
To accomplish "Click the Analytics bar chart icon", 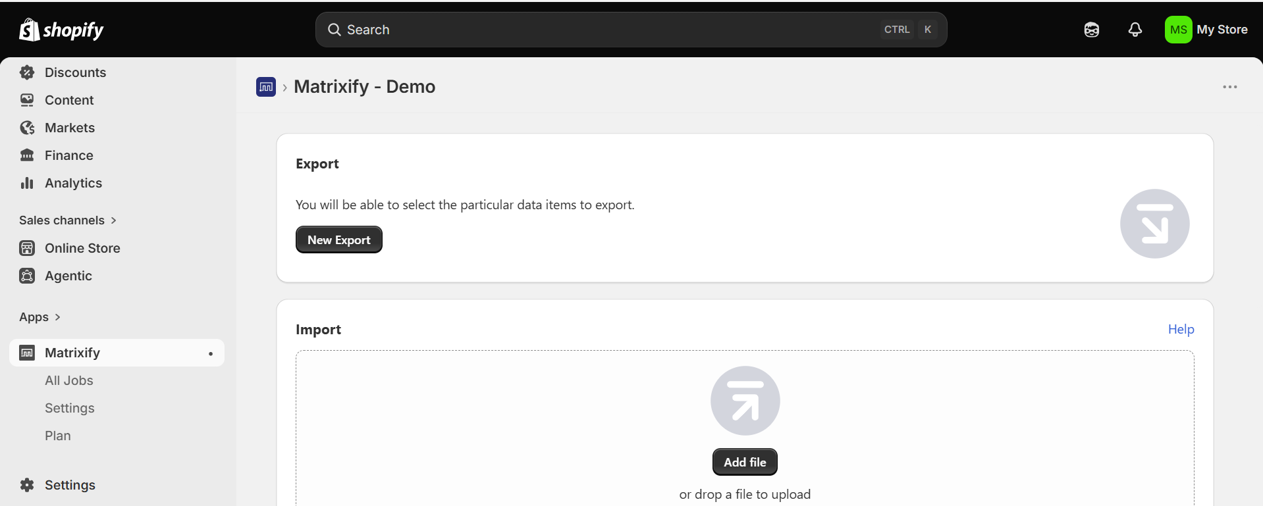I will click(x=27, y=183).
